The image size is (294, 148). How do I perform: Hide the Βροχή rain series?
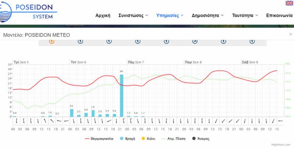click(130, 139)
